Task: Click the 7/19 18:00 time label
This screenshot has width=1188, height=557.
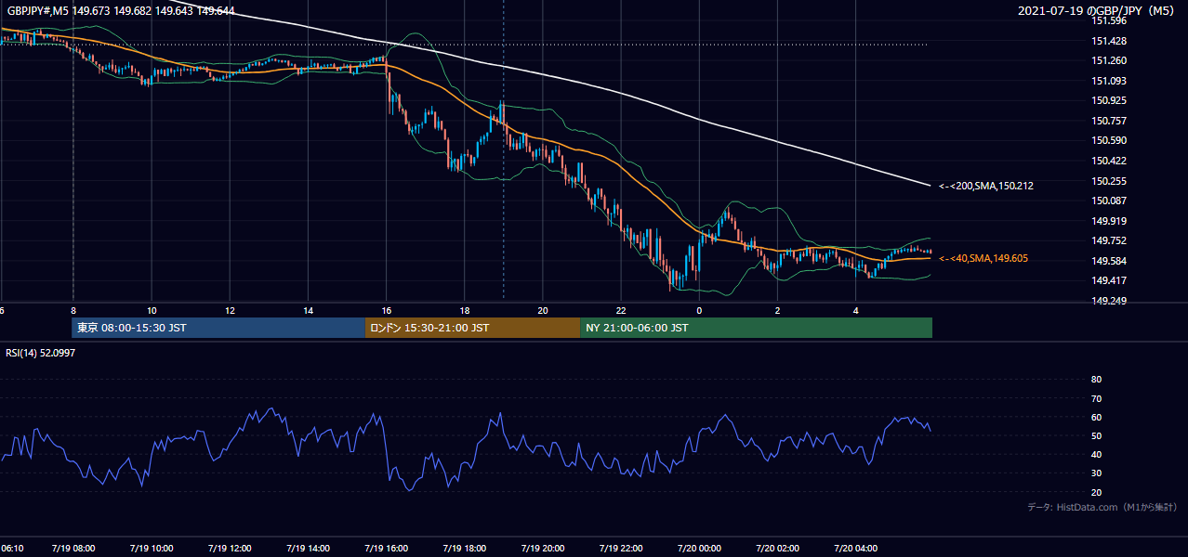Action: click(x=464, y=548)
